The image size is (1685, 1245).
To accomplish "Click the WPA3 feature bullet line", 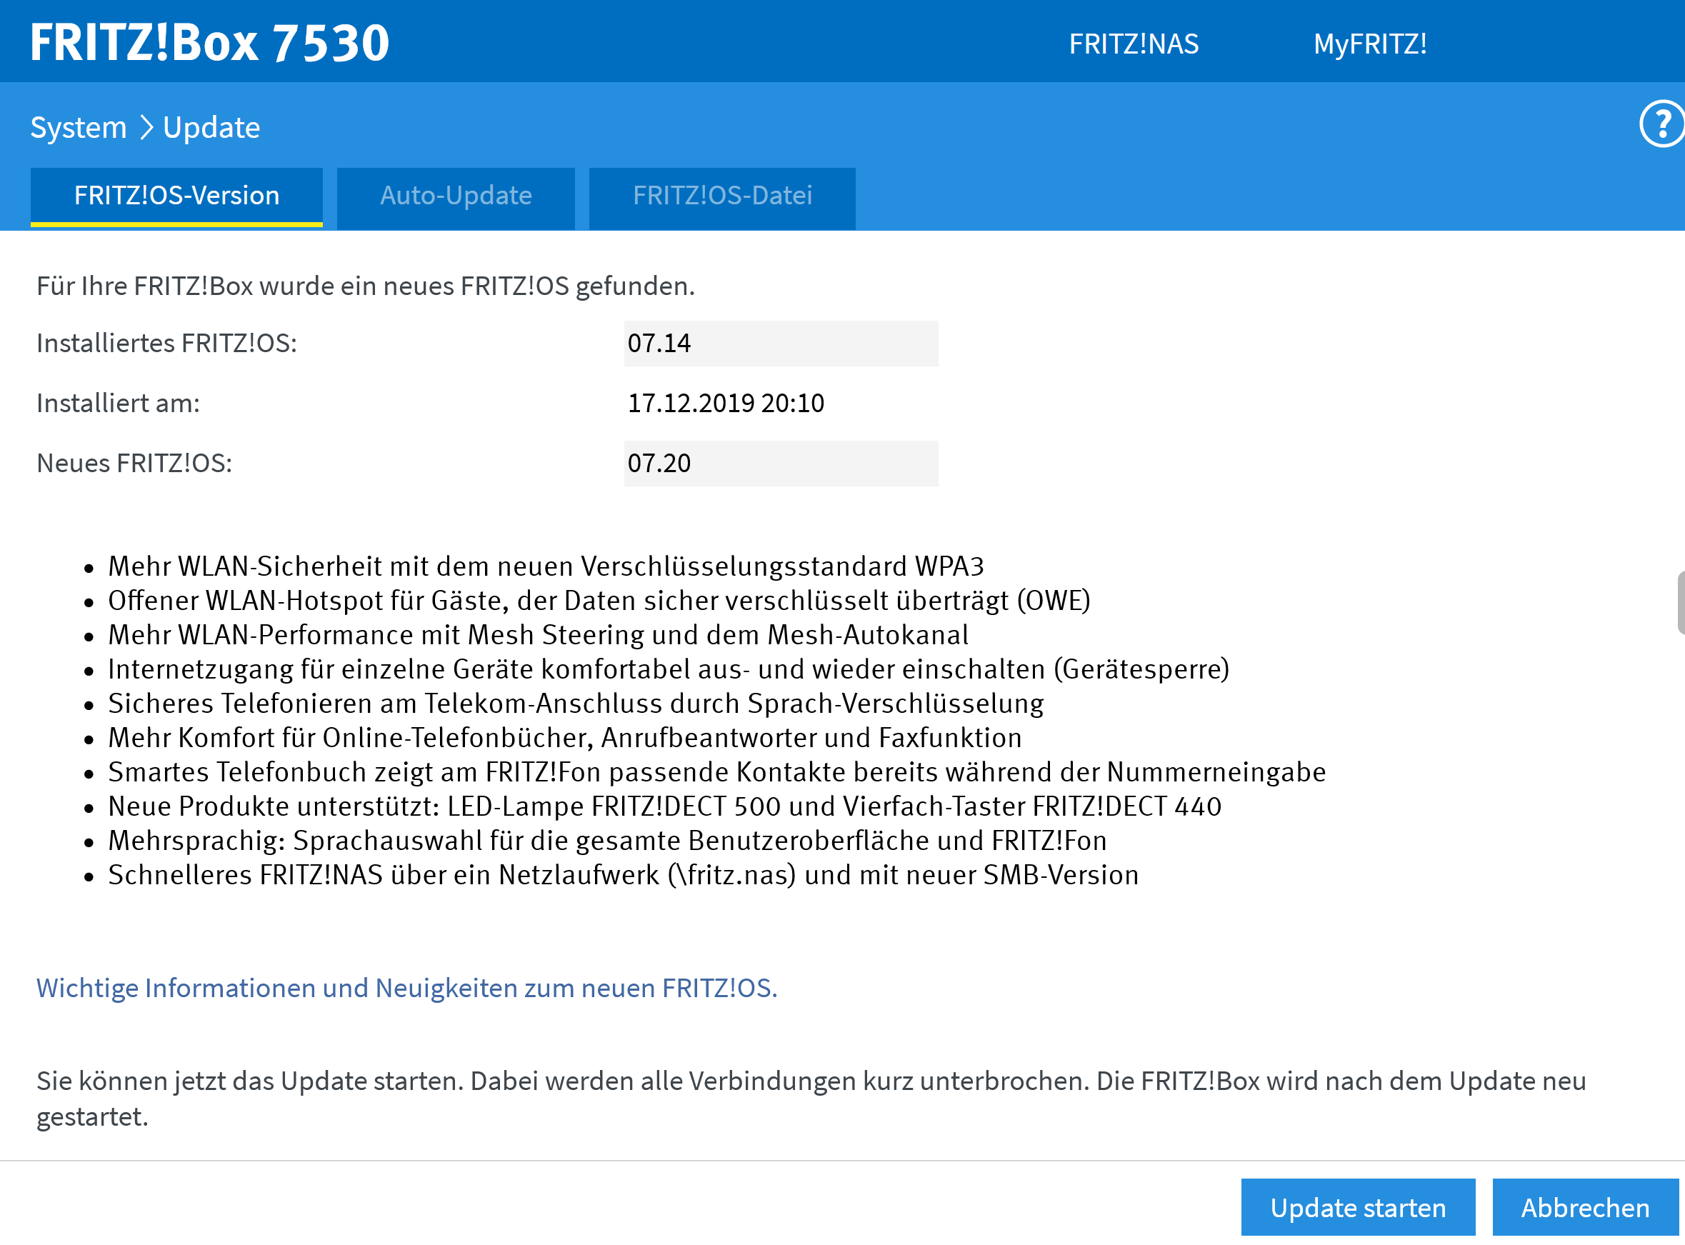I will point(546,566).
